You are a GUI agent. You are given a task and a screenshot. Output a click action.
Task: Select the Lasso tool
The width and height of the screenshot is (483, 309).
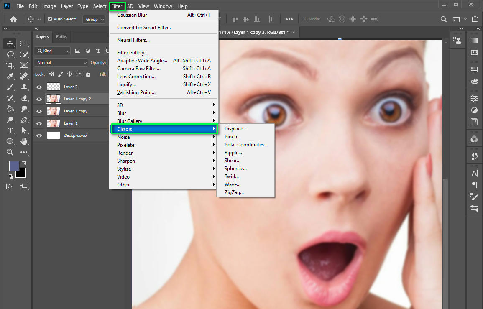[10, 54]
